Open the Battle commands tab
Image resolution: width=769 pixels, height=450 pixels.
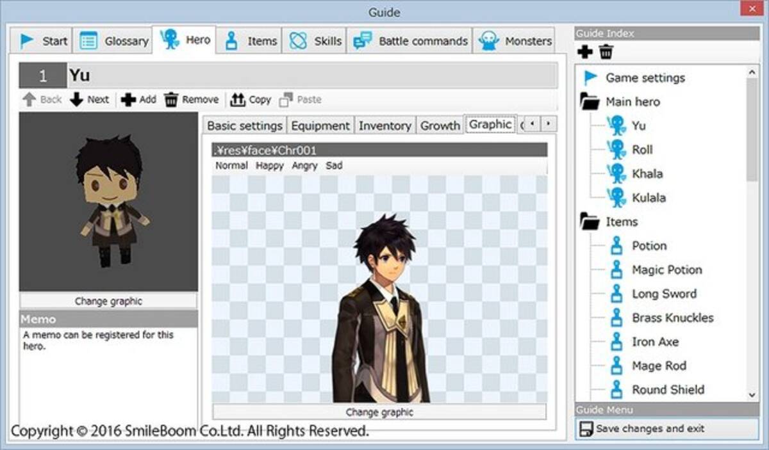tap(410, 41)
